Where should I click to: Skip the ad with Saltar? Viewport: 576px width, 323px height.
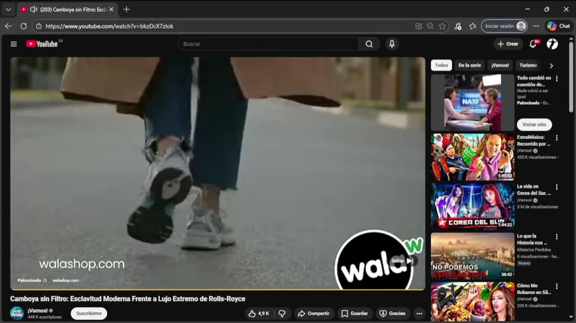point(403,261)
